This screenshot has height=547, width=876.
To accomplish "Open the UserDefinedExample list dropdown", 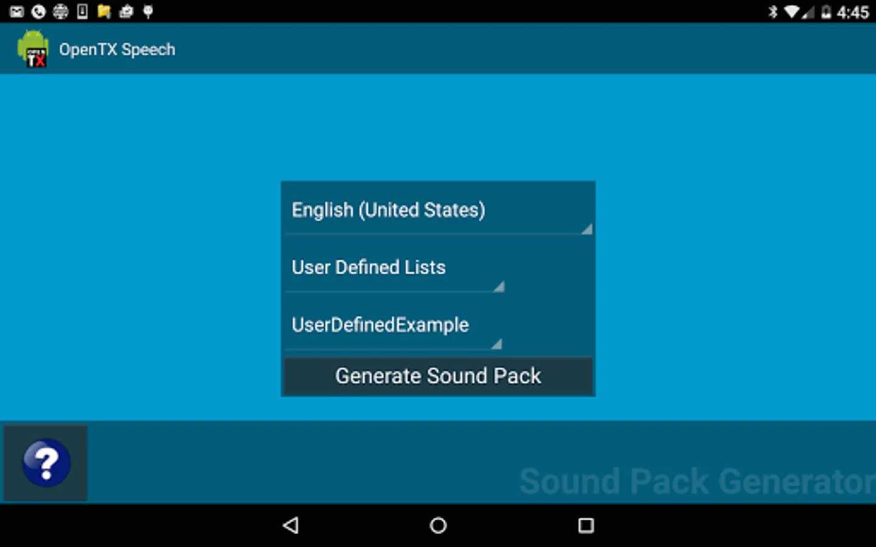I will point(394,325).
